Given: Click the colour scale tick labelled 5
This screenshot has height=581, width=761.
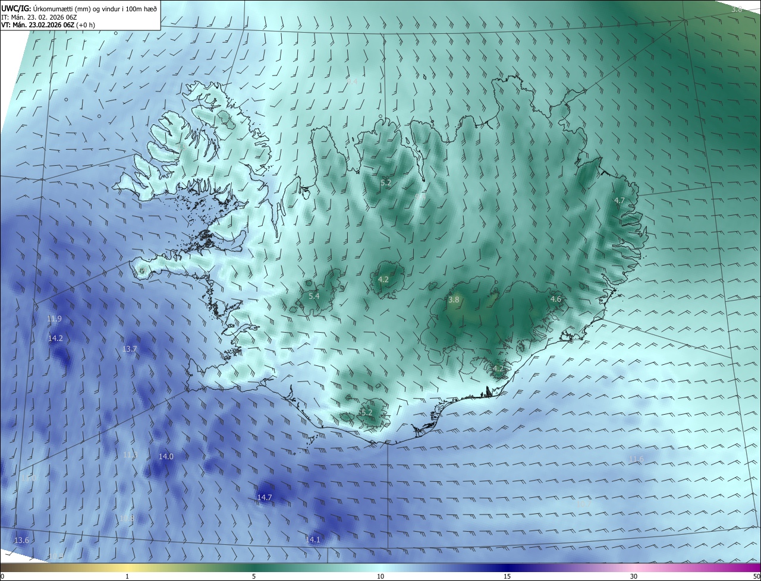Looking at the screenshot, I should [254, 576].
